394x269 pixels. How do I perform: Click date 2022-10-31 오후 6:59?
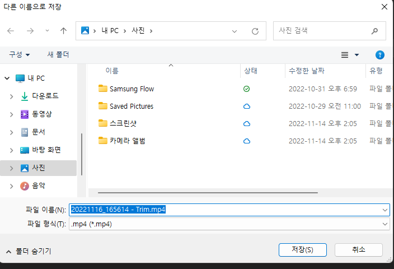tap(322, 89)
